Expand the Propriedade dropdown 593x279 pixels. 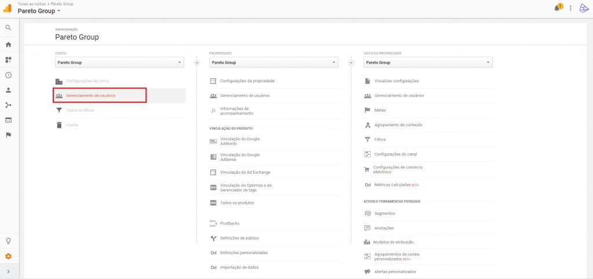(273, 63)
